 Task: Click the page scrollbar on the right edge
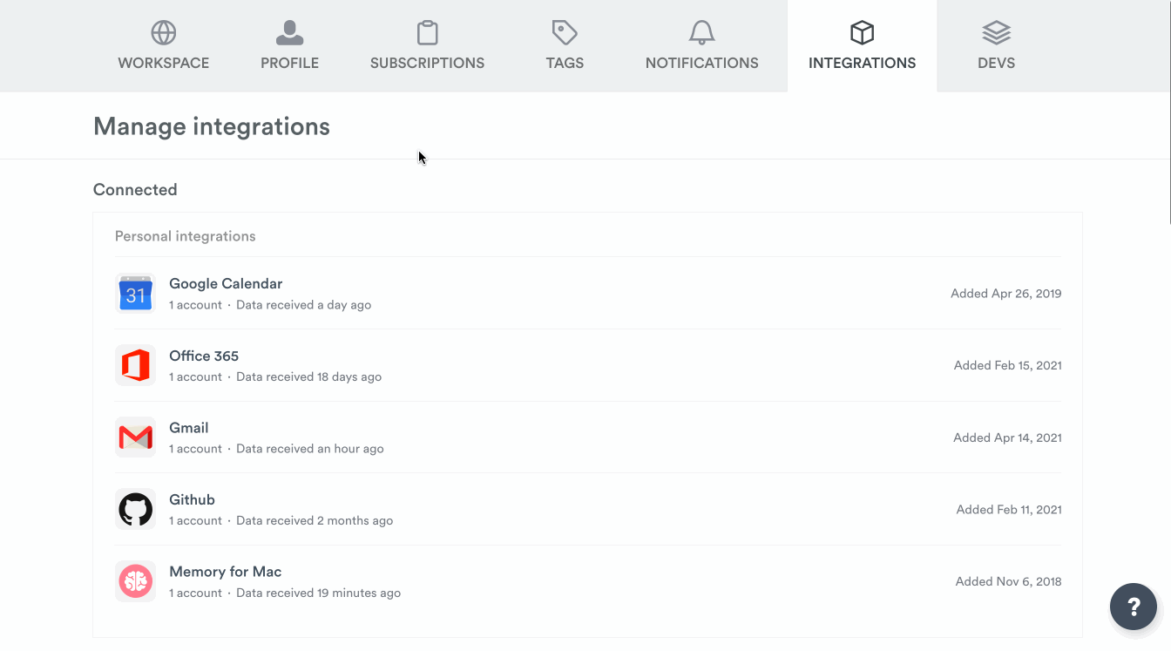click(1168, 113)
